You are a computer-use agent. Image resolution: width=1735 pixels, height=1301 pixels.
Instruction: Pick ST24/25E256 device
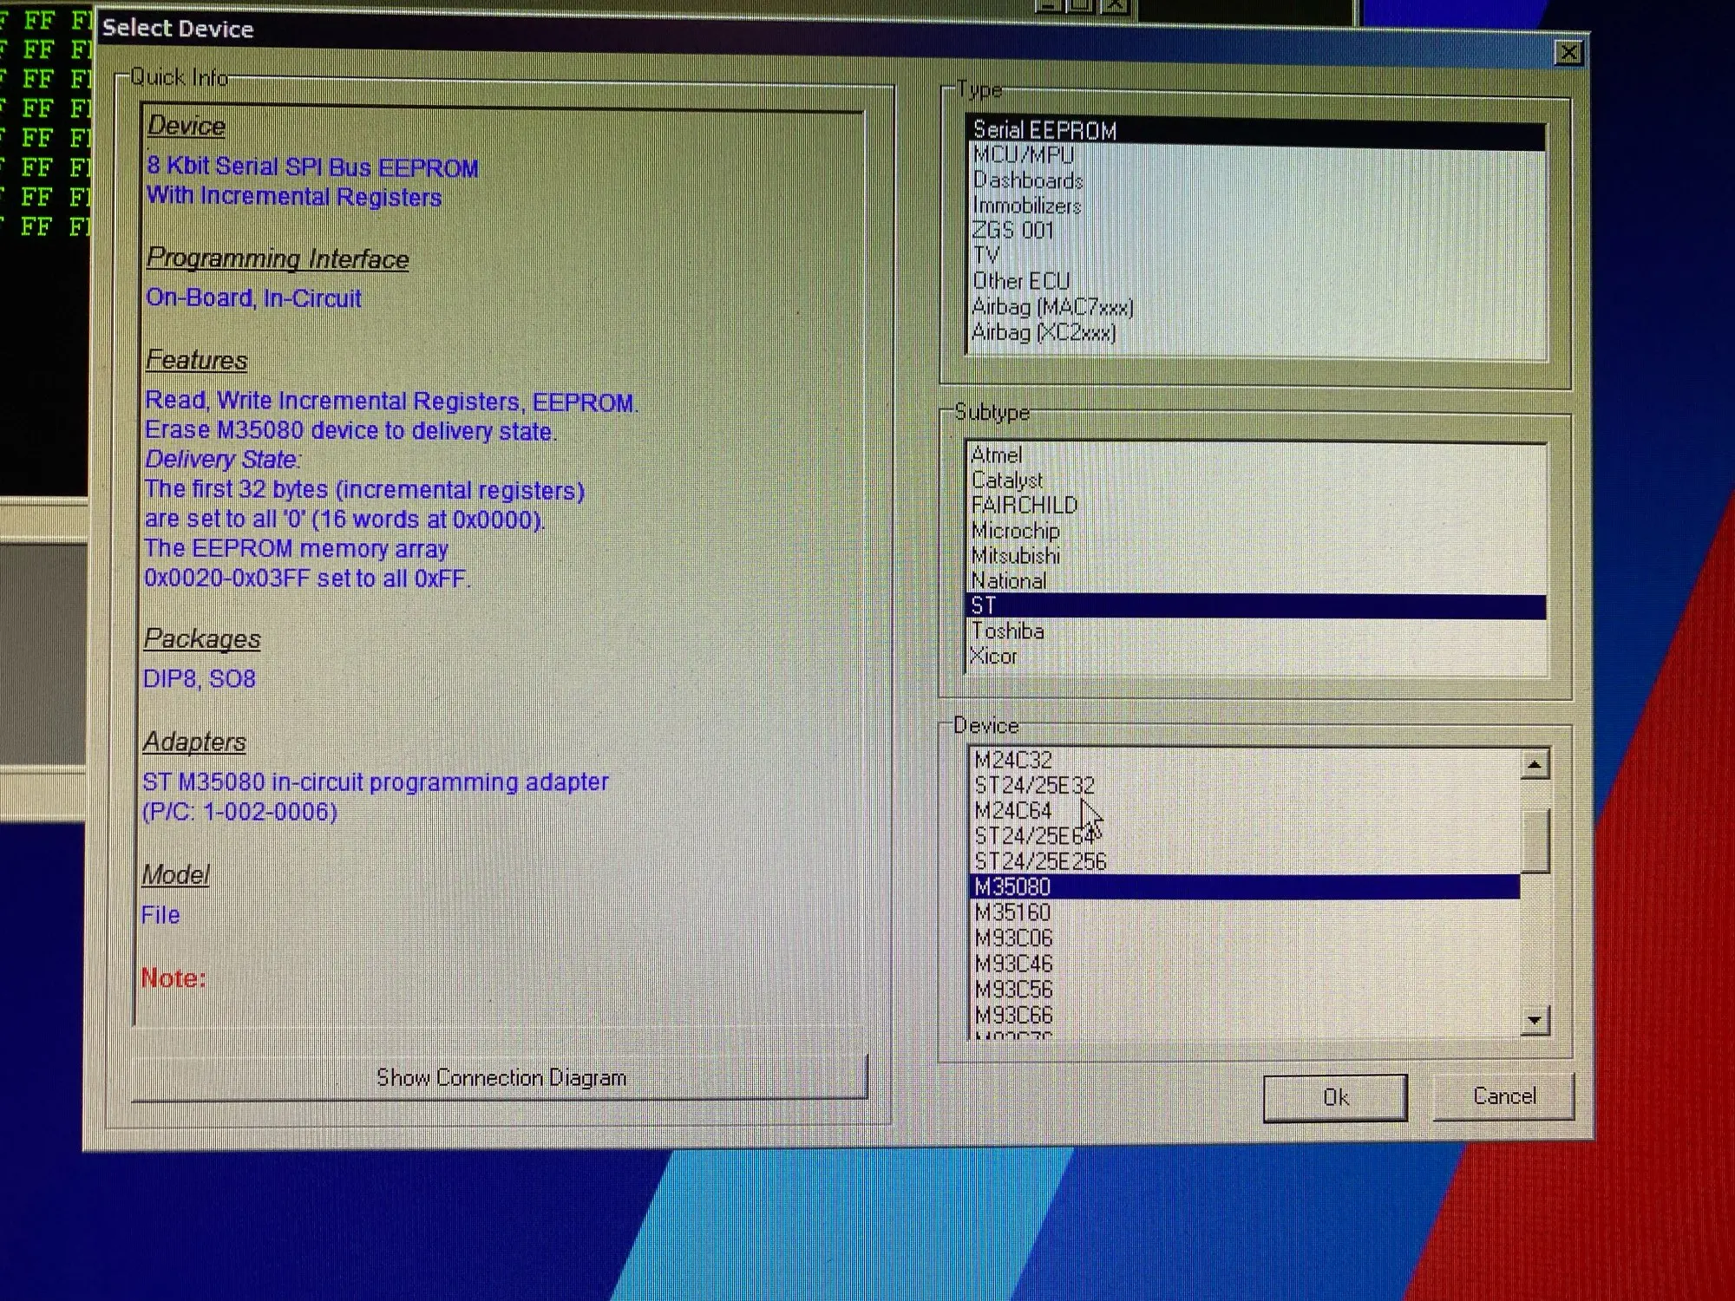[1040, 861]
